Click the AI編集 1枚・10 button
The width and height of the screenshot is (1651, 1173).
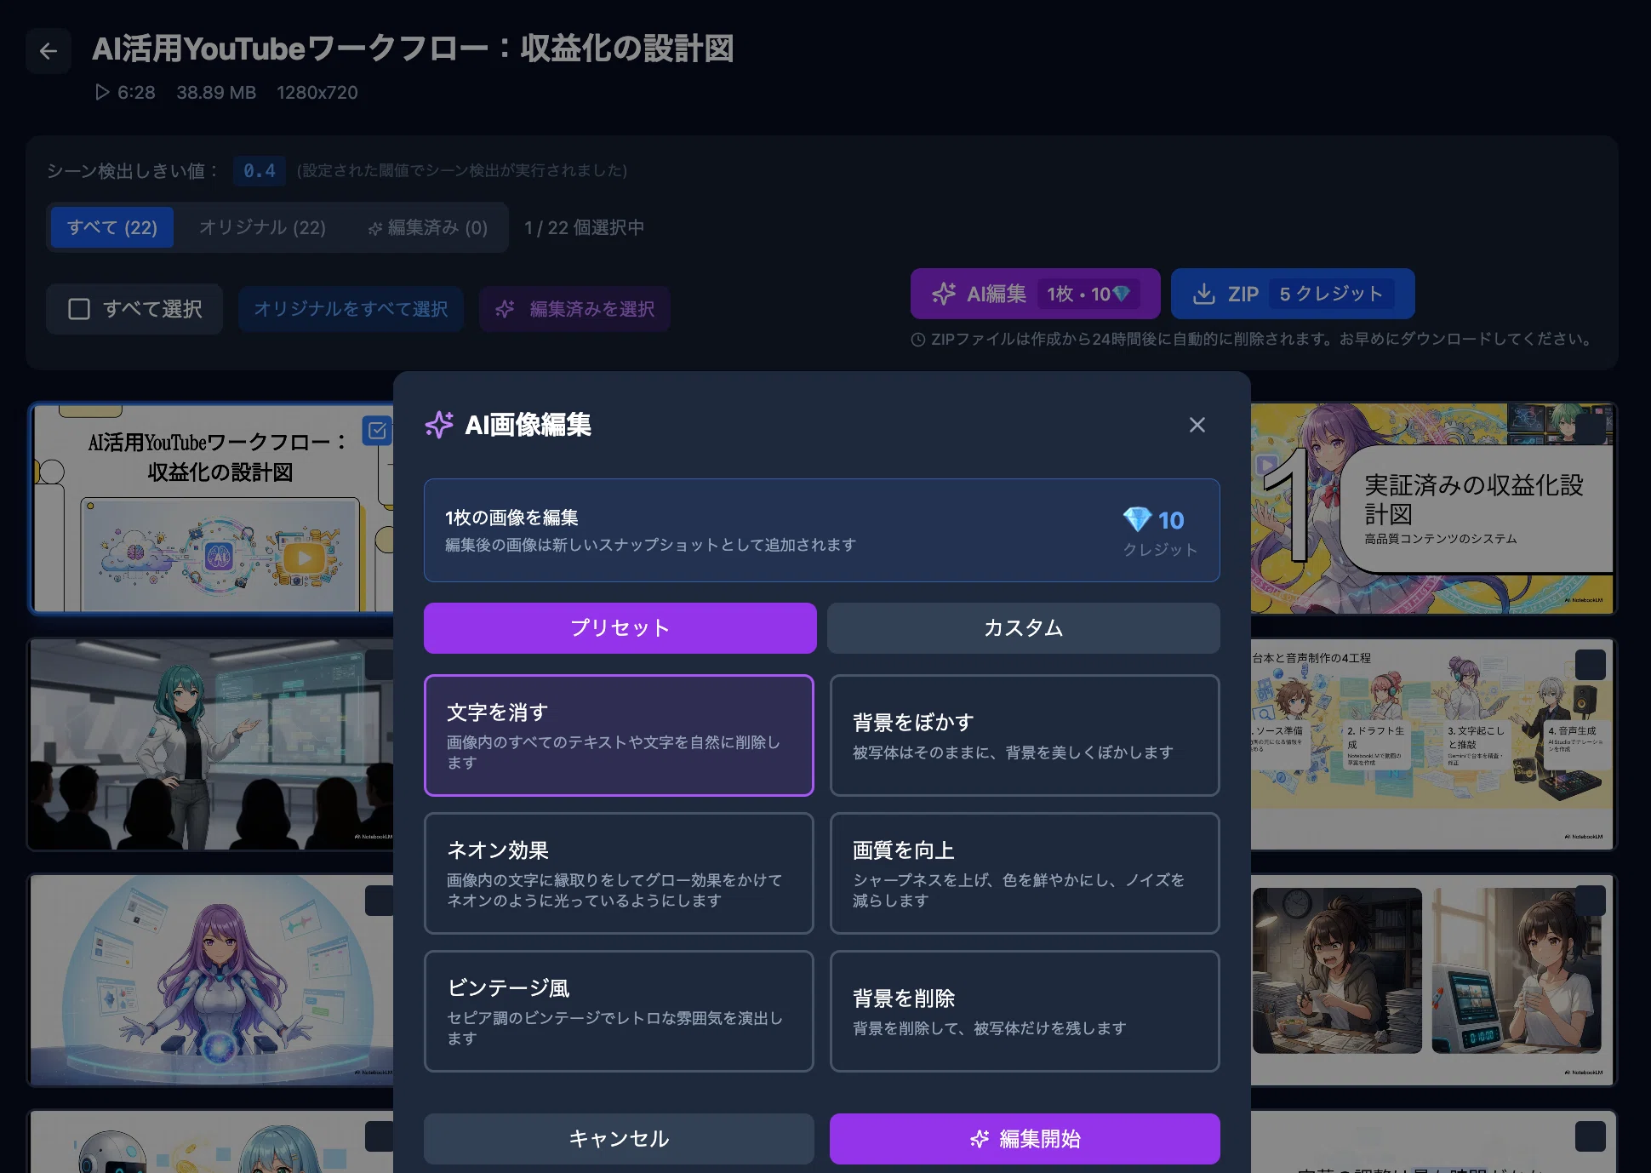pyautogui.click(x=1035, y=294)
